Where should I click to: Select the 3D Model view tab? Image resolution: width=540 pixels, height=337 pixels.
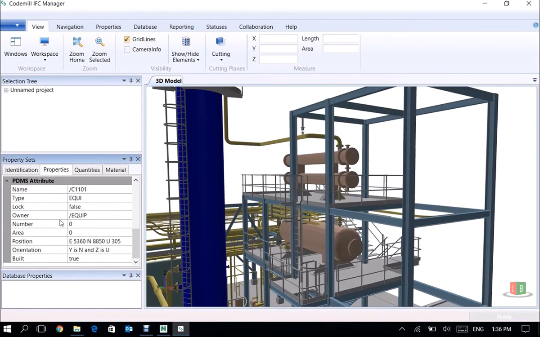coord(168,81)
